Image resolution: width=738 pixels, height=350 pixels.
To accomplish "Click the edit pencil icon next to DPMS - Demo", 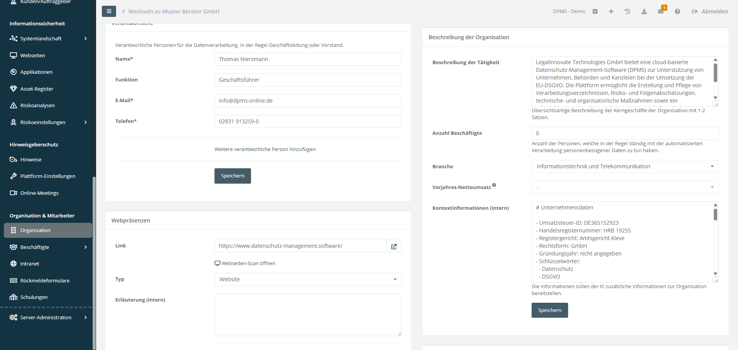I will click(595, 12).
